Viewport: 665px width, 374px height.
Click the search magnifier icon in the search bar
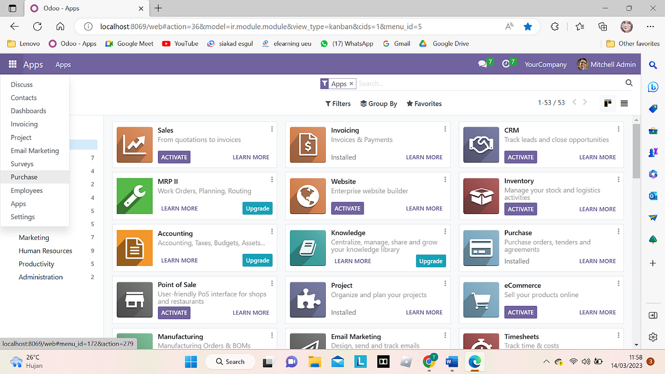click(x=628, y=83)
